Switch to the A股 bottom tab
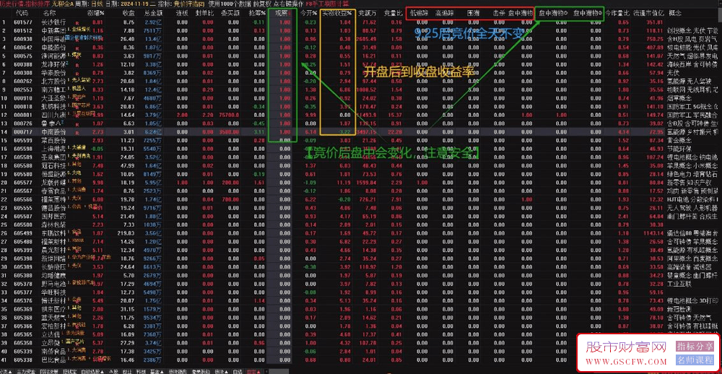The image size is (722, 374). click(x=113, y=371)
